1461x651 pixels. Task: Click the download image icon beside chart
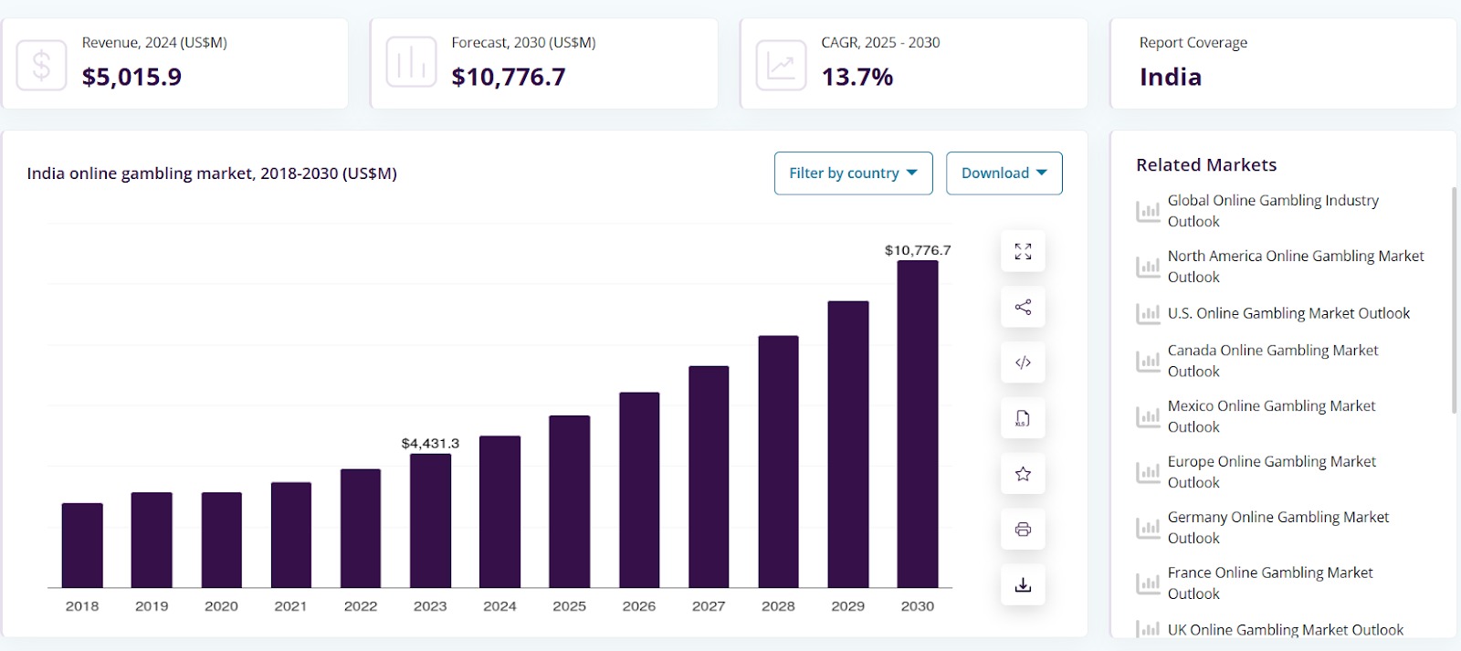point(1023,585)
